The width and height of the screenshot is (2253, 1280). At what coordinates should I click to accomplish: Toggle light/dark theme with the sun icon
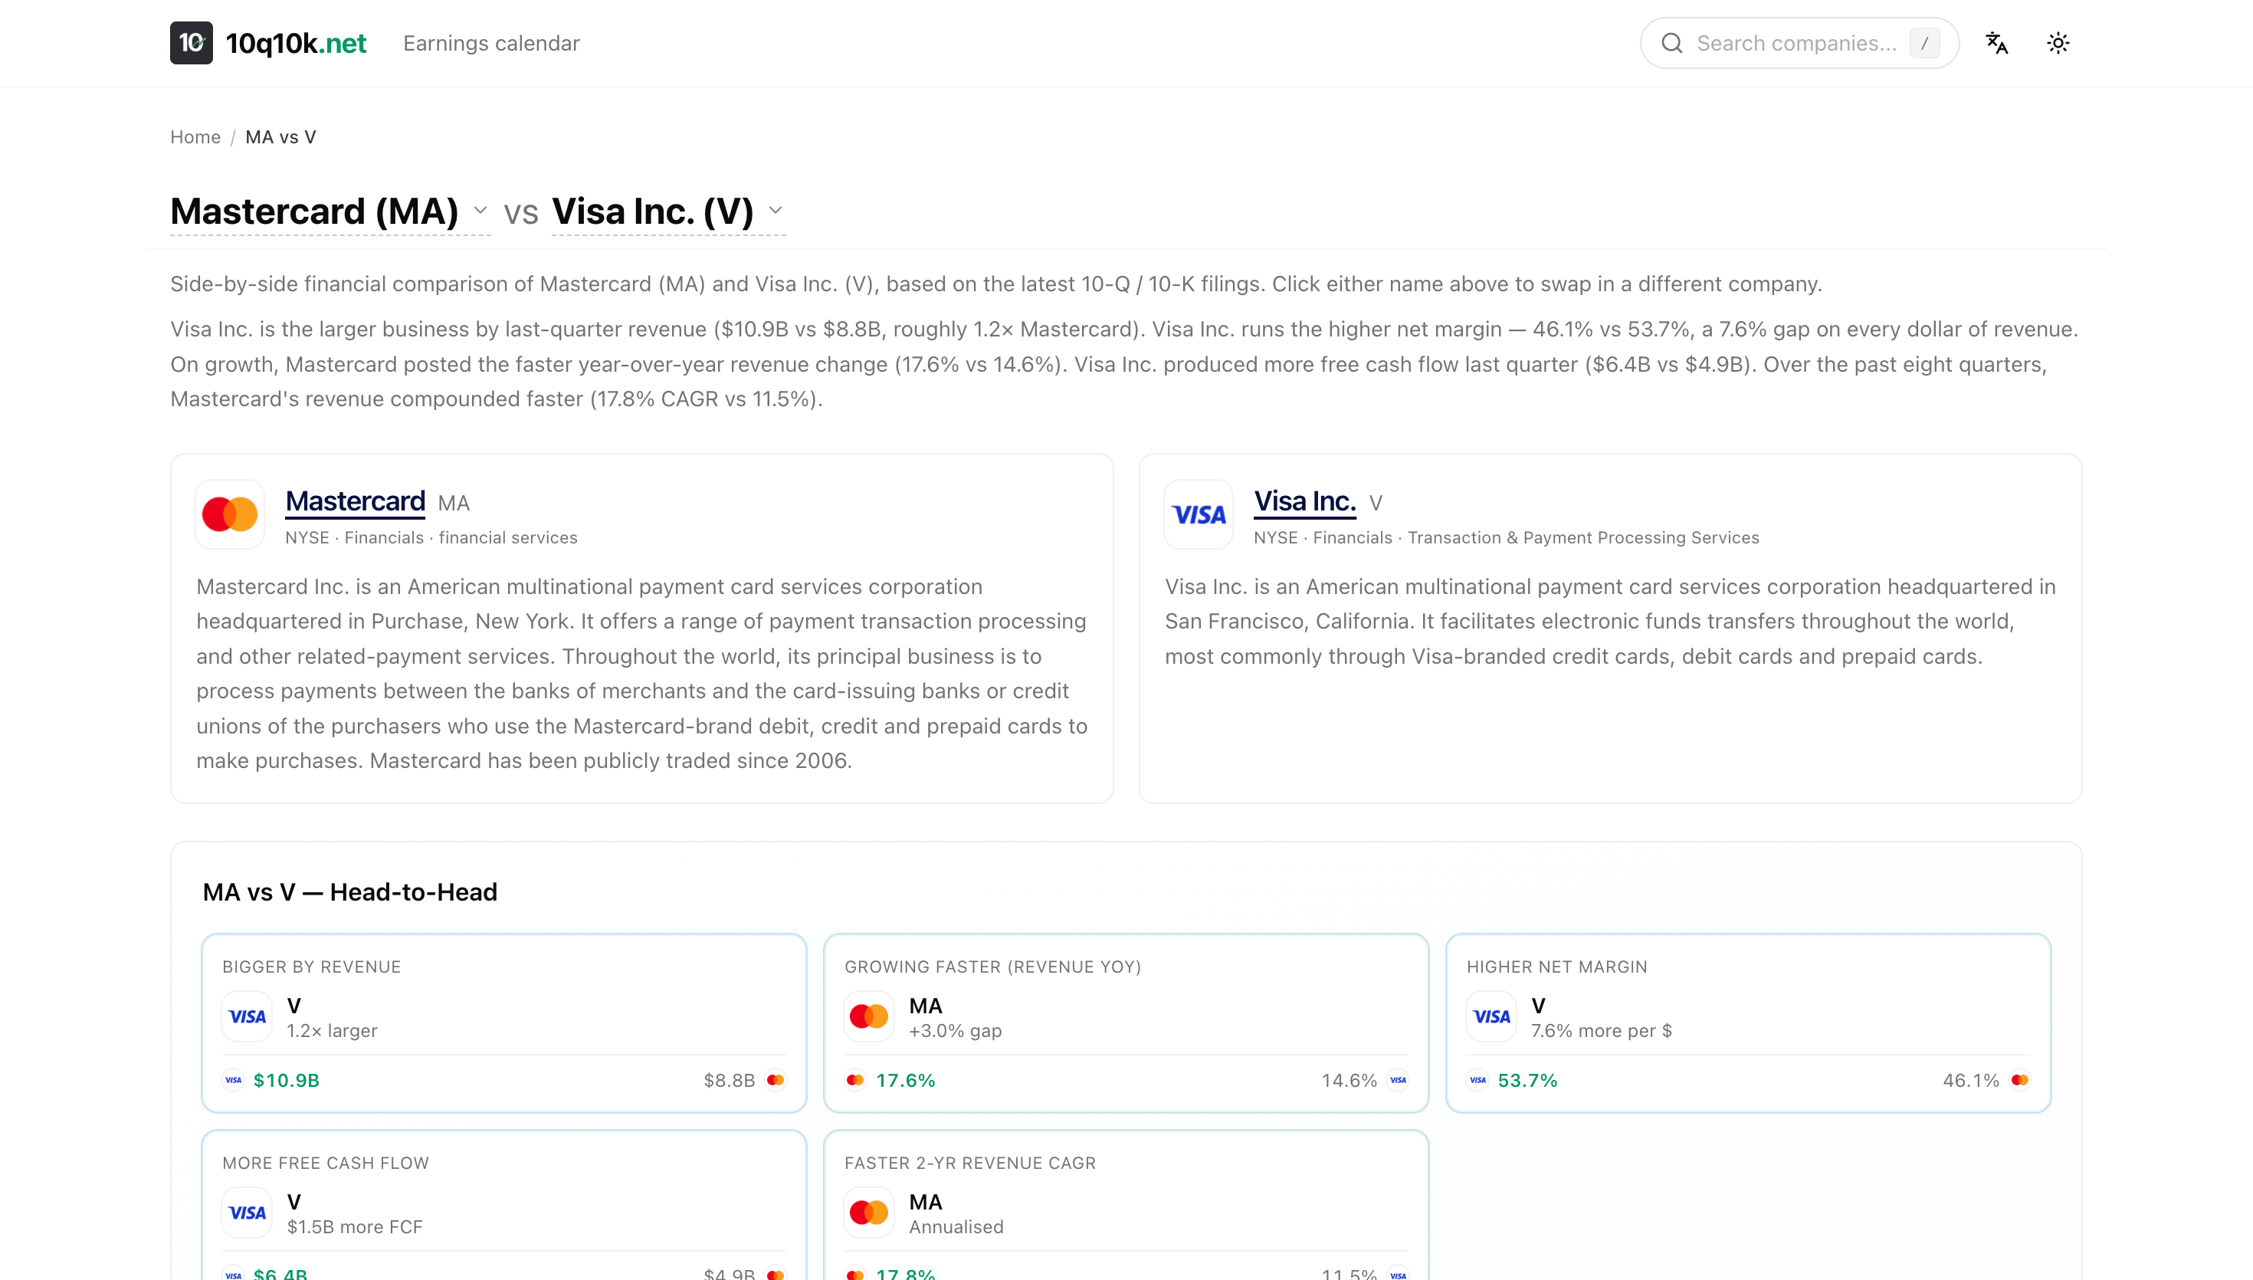pos(2059,42)
